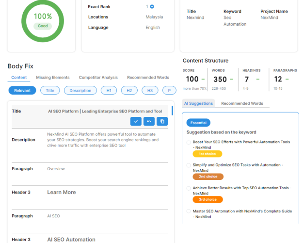Copy the title with the copy button
Viewport: 304px width, 243px height.
pyautogui.click(x=162, y=121)
